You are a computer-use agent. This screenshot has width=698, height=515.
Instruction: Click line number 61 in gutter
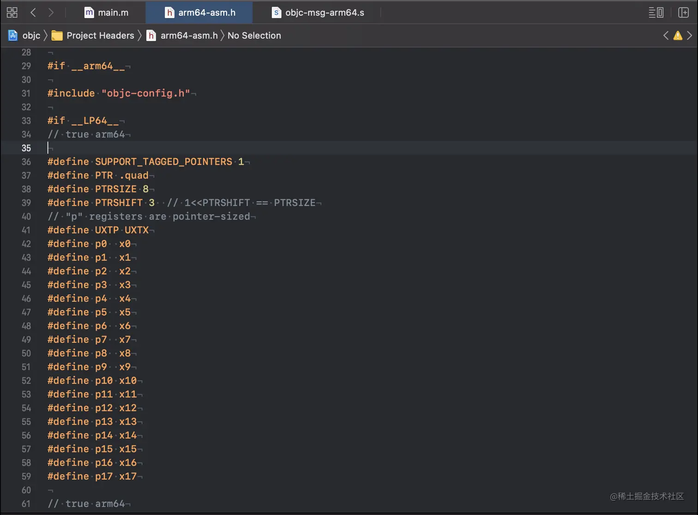(x=26, y=504)
